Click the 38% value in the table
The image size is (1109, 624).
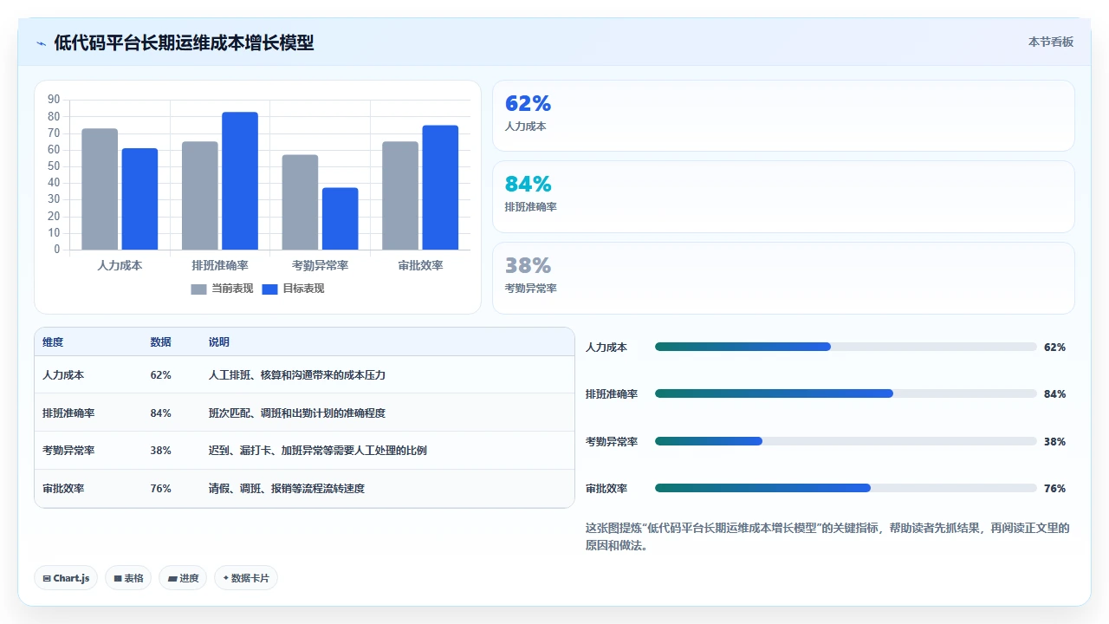click(160, 451)
